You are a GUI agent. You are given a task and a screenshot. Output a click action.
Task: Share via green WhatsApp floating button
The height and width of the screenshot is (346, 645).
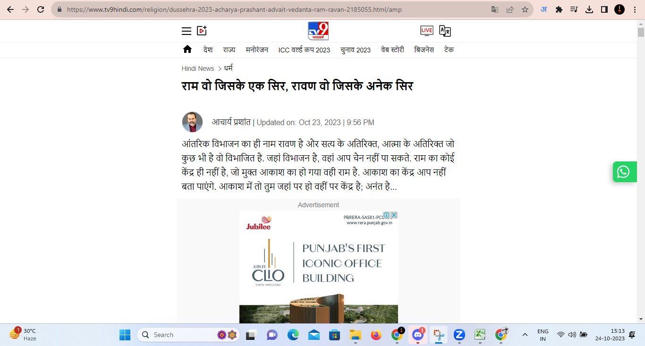point(625,172)
